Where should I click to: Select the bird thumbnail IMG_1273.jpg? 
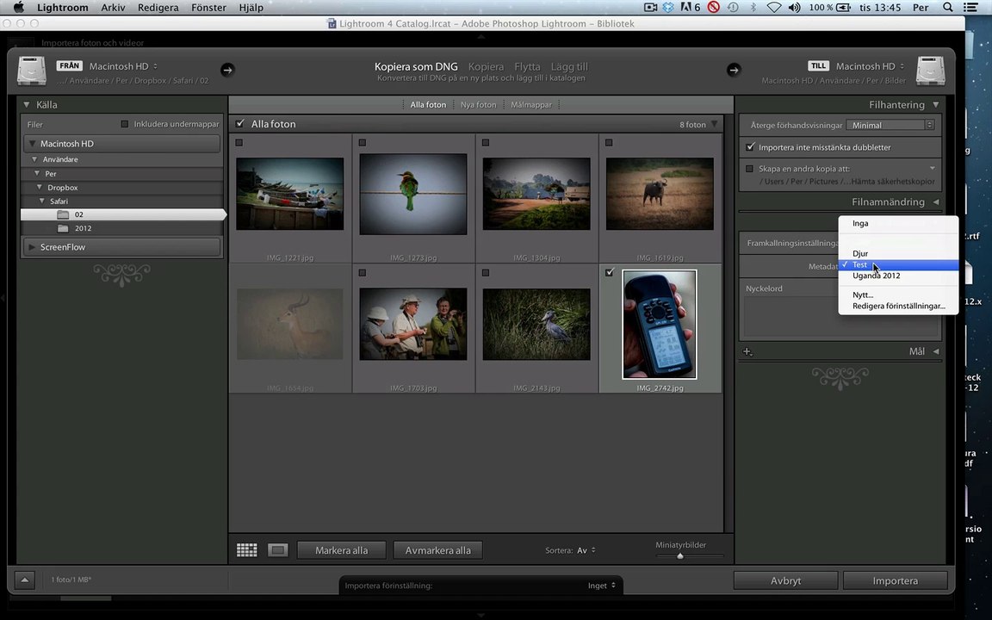pyautogui.click(x=413, y=195)
